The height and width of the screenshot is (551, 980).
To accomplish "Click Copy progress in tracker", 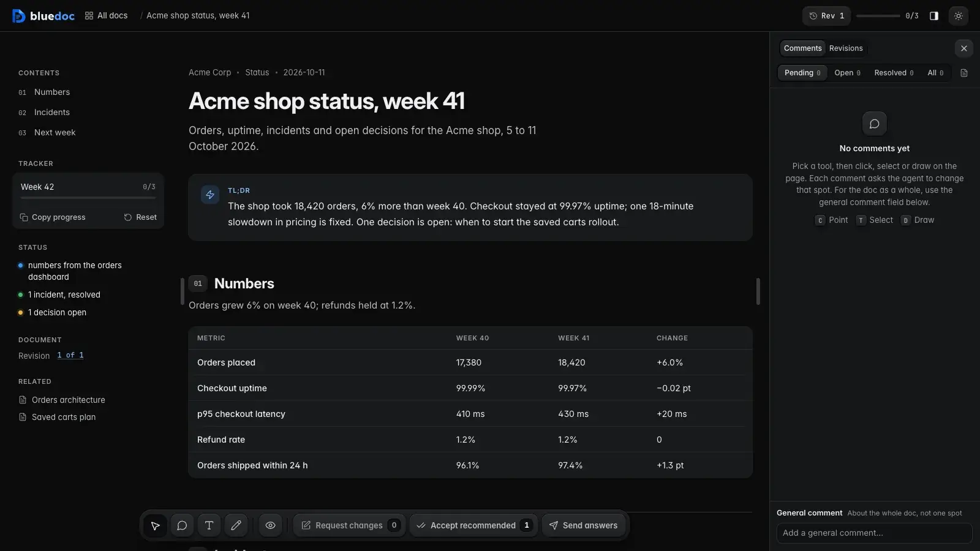I will [53, 217].
